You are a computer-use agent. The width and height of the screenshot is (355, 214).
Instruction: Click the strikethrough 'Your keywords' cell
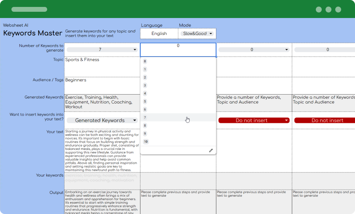[102, 180]
